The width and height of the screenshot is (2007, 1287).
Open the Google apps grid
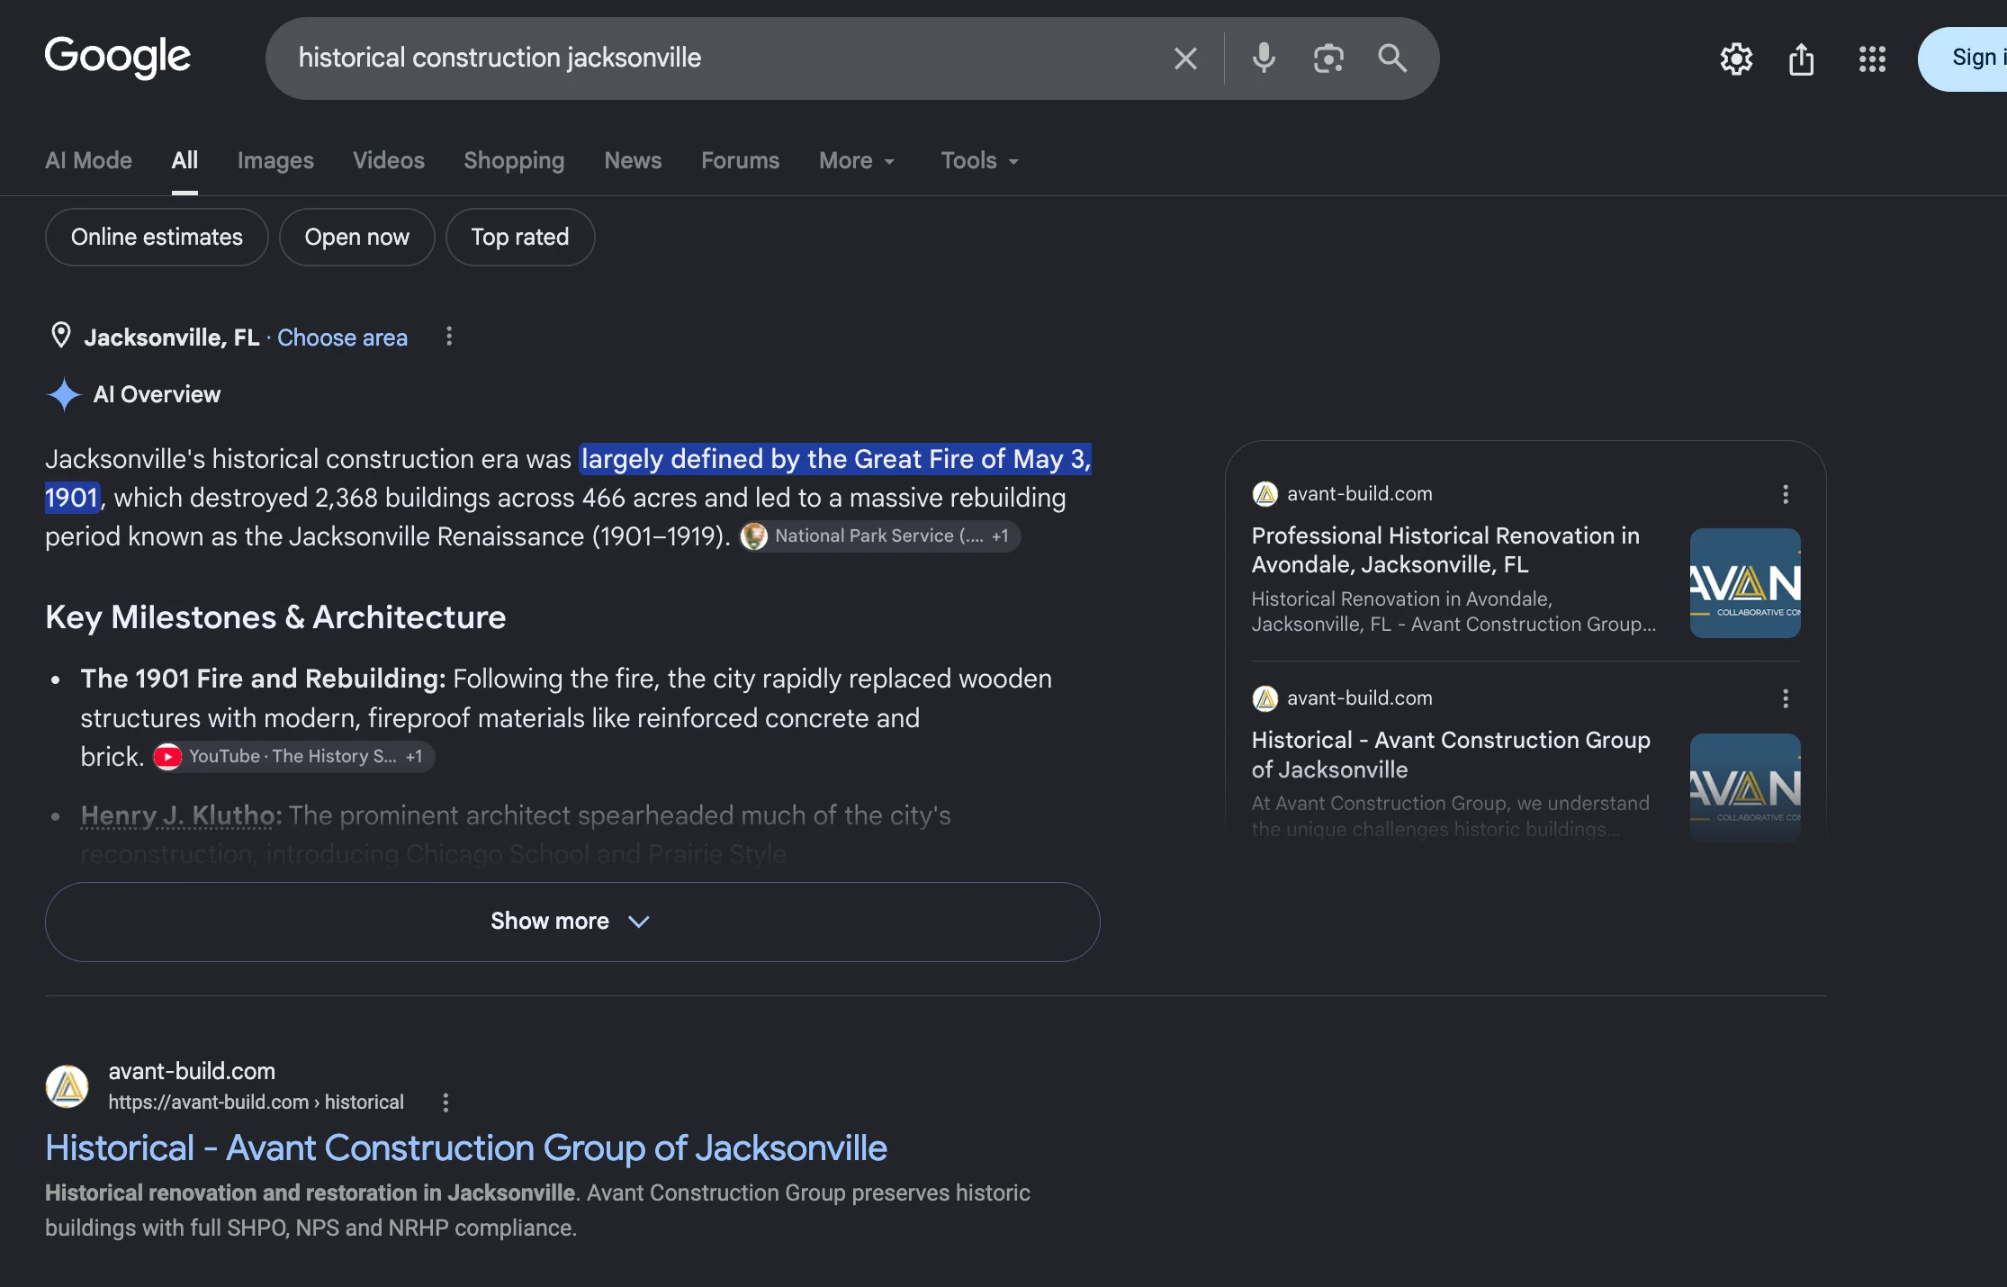tap(1872, 59)
